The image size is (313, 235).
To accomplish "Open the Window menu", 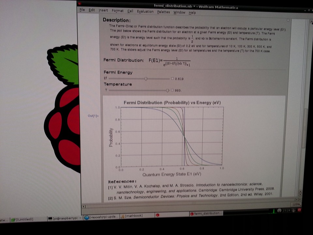I will click(x=179, y=12).
